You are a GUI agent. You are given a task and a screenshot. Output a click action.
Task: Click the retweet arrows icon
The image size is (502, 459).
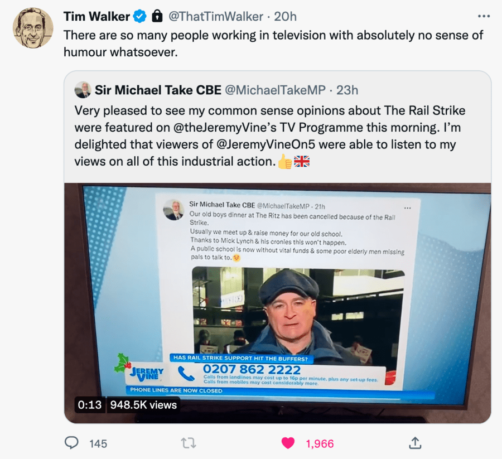click(x=189, y=443)
